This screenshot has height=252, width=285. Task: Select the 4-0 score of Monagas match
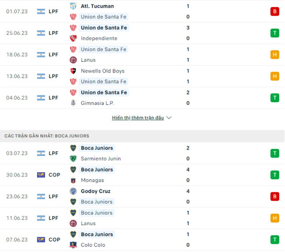188,175
